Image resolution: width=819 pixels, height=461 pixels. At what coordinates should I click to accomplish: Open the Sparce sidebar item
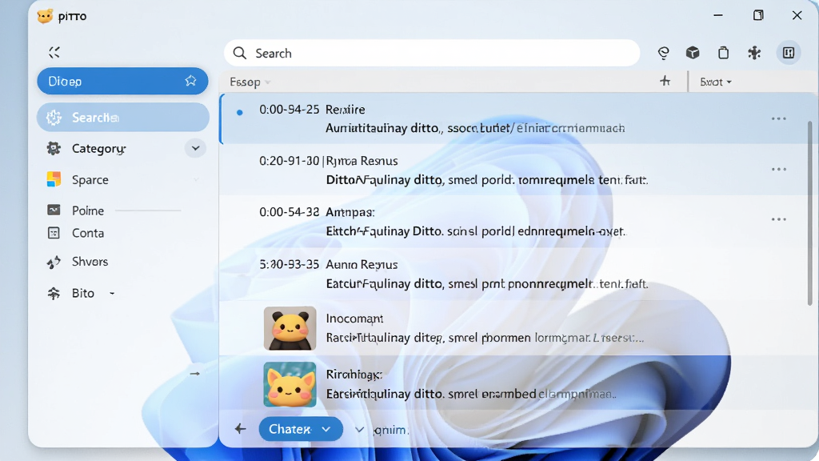pyautogui.click(x=122, y=179)
